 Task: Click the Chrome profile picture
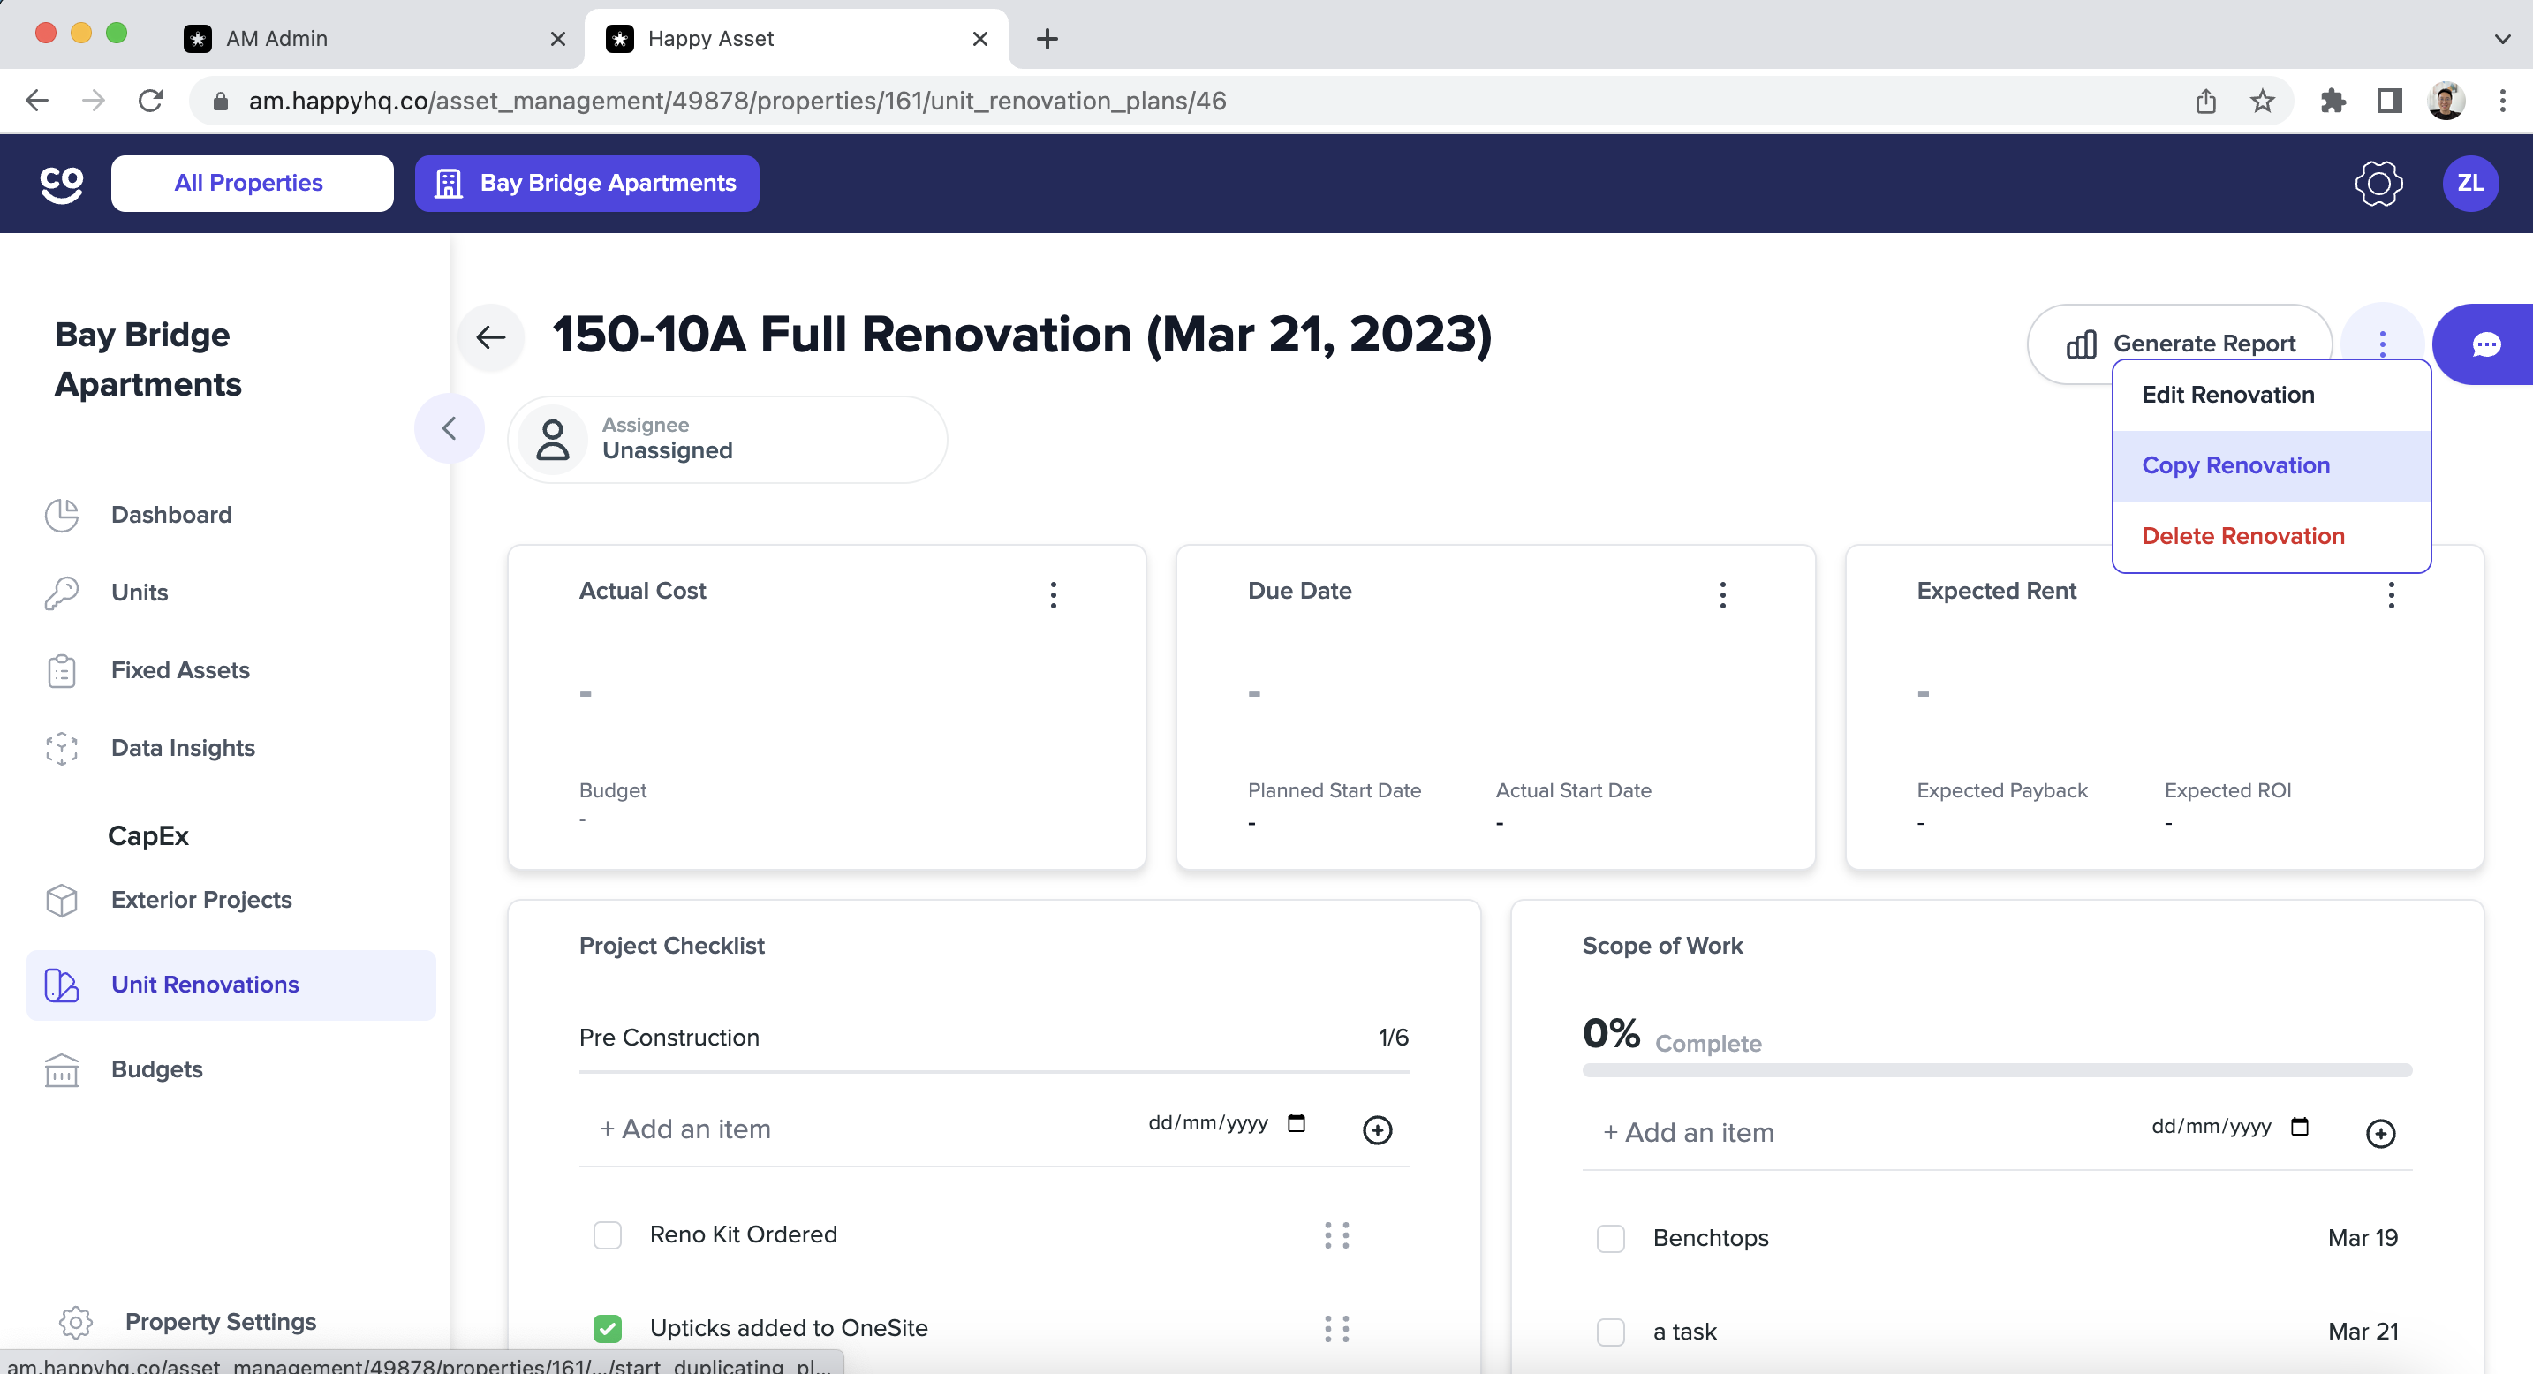pyautogui.click(x=2446, y=101)
